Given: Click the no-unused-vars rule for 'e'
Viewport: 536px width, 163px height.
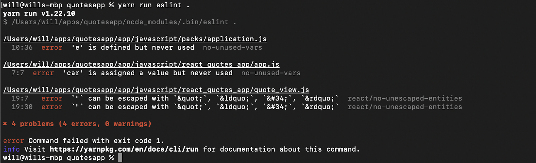Looking at the screenshot, I should point(232,47).
